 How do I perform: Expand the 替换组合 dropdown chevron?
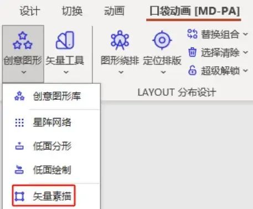(x=245, y=34)
